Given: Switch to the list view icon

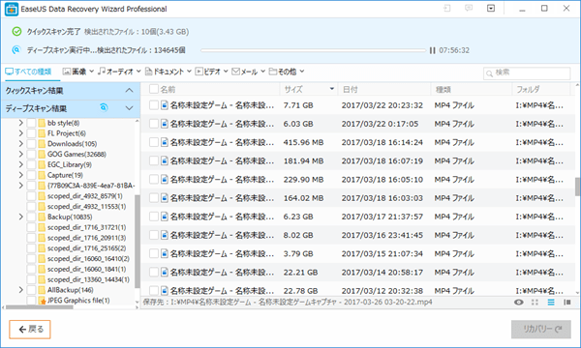Looking at the screenshot, I should pyautogui.click(x=551, y=303).
